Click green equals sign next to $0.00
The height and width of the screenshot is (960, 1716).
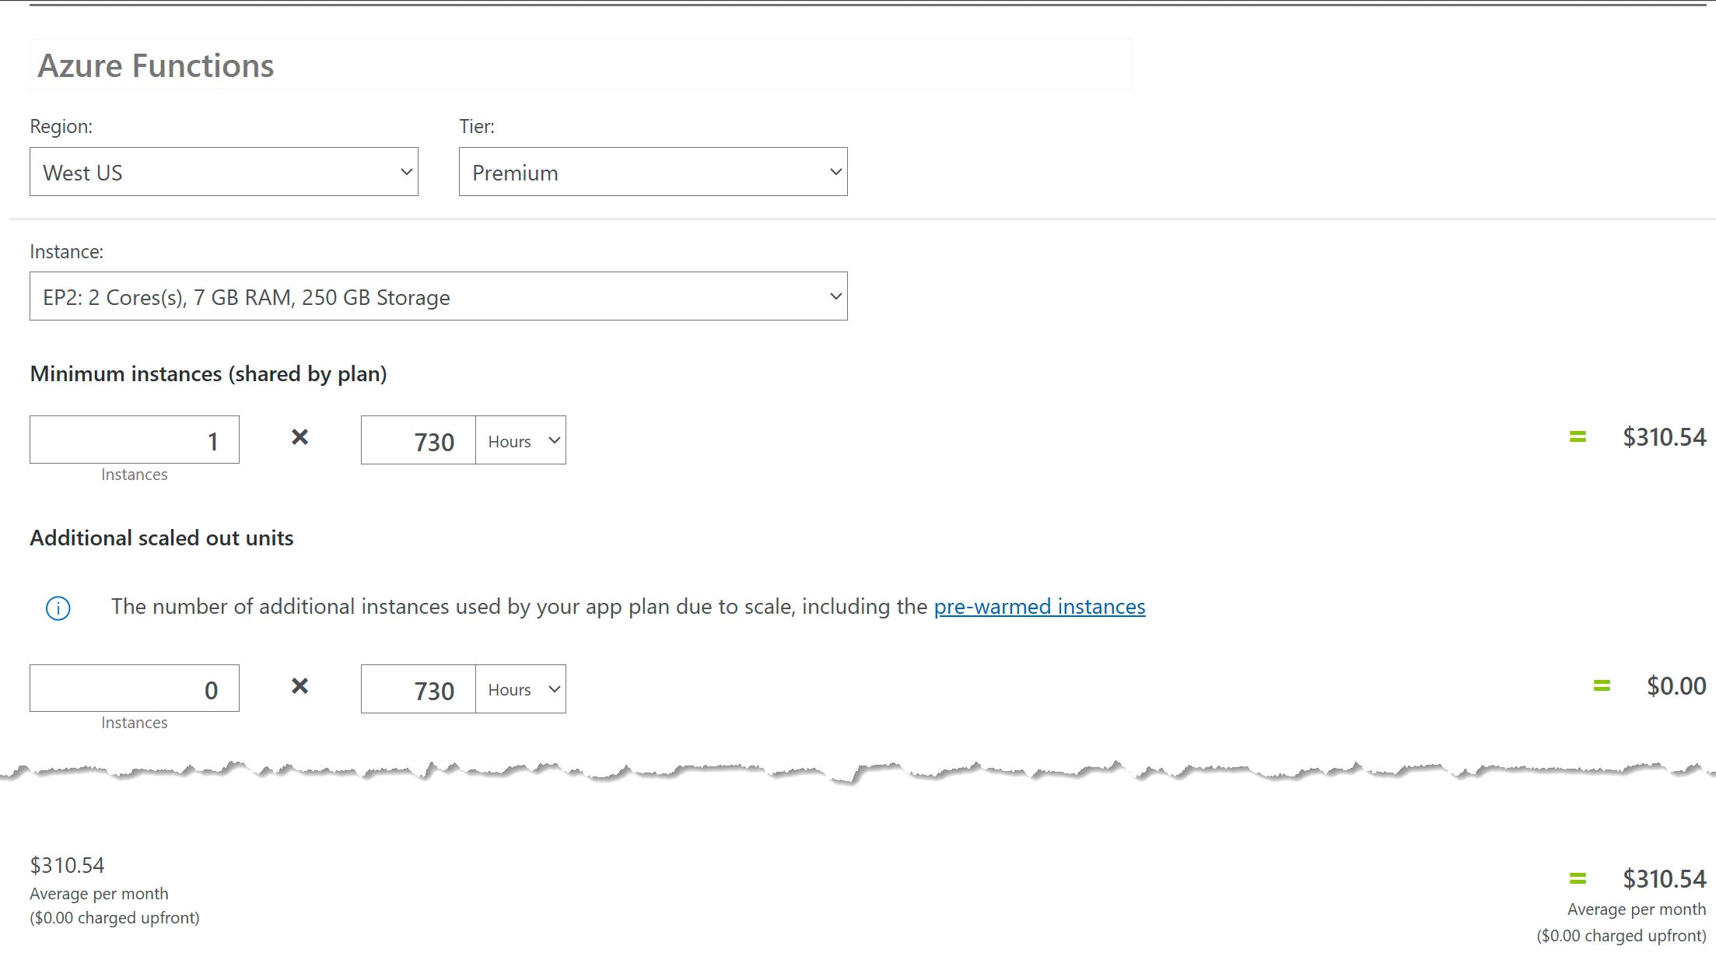coord(1601,686)
